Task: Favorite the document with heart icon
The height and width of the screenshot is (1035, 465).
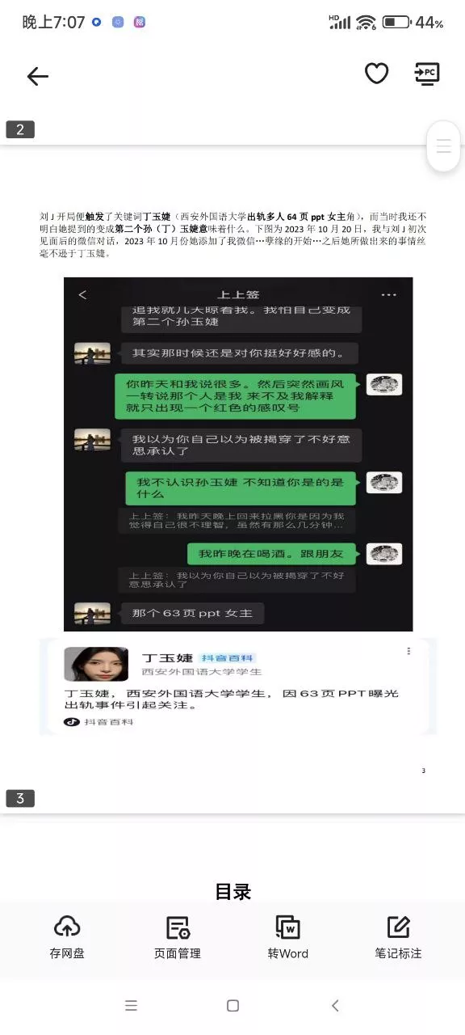Action: tap(377, 74)
